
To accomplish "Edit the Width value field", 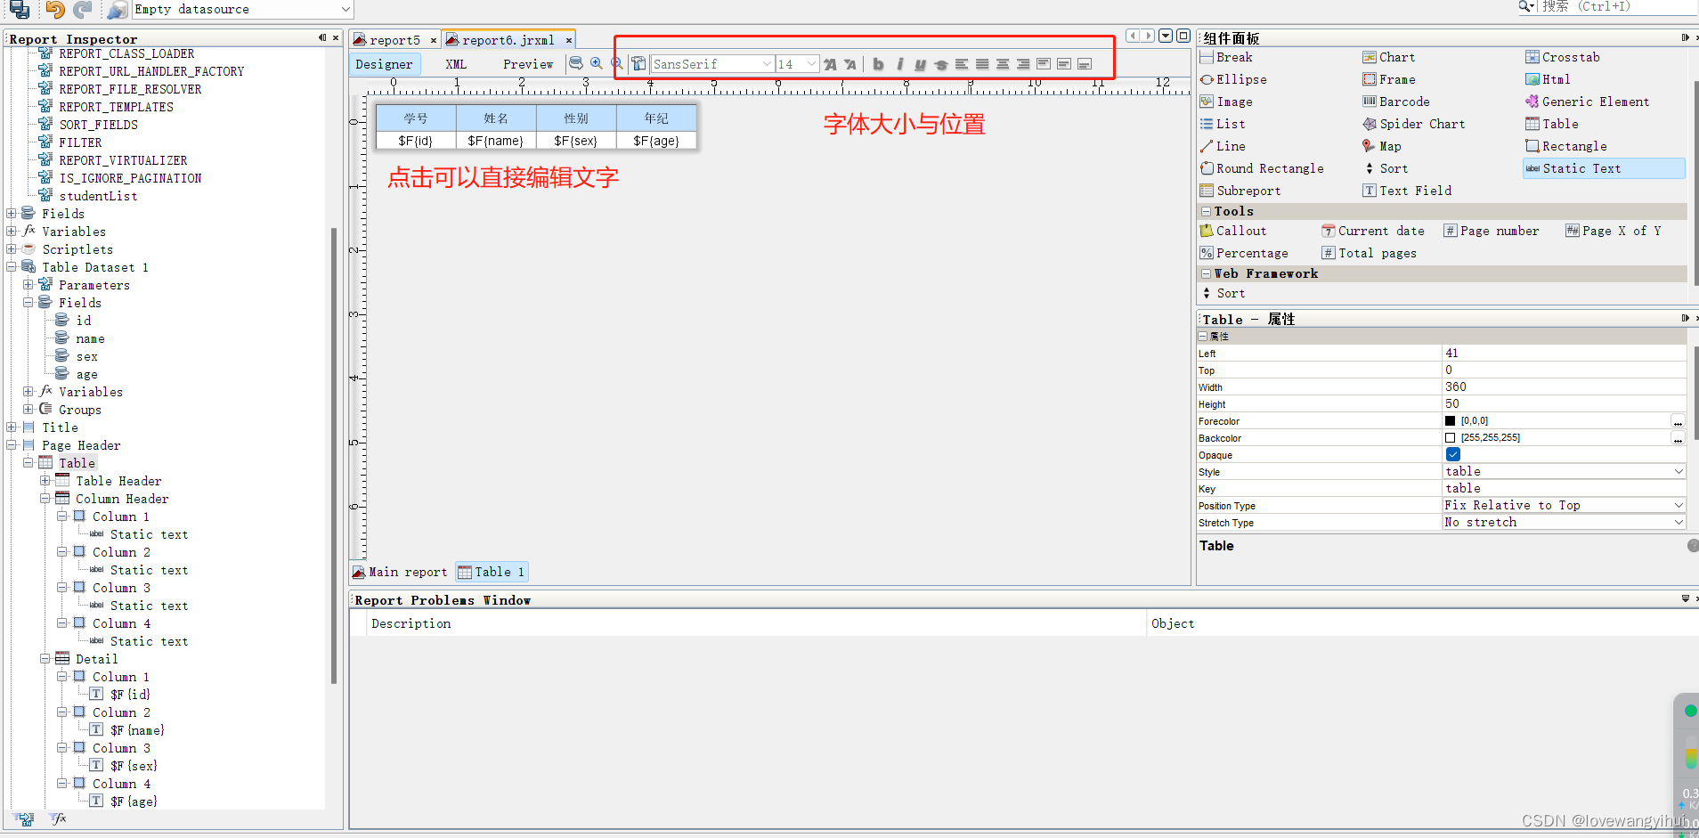I will click(x=1564, y=386).
